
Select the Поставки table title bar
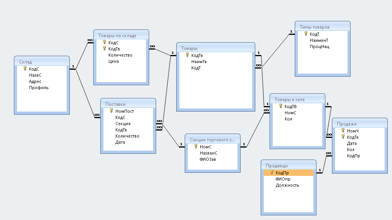(128, 104)
